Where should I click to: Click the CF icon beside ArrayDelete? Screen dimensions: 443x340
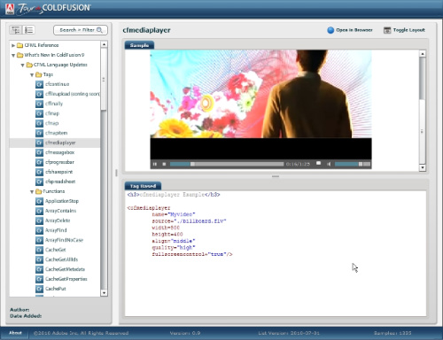[39, 220]
